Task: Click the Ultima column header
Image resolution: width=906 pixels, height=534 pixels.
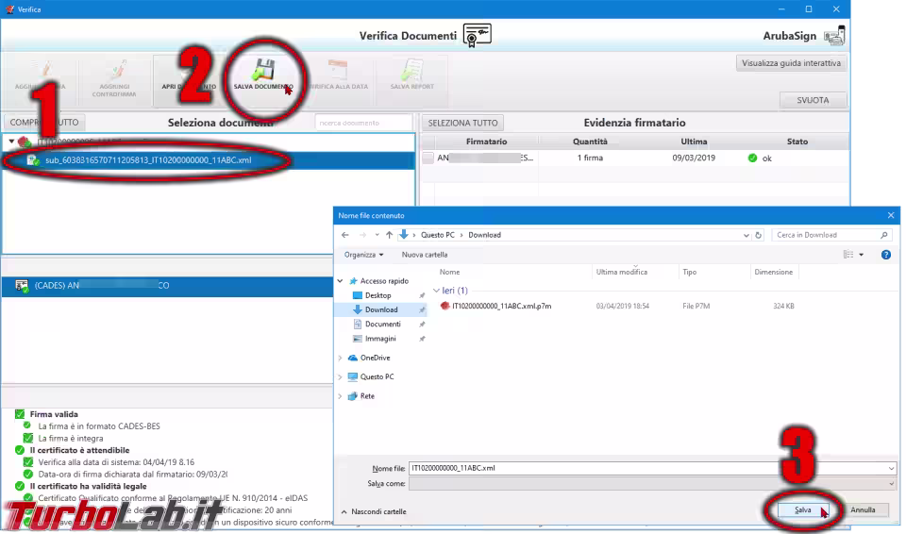Action: pyautogui.click(x=694, y=142)
